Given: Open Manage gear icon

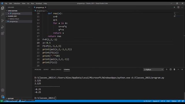Looking at the screenshot, I should [x=3, y=96].
